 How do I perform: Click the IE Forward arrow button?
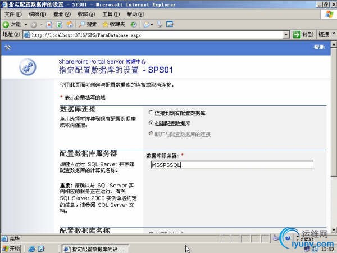click(34, 25)
